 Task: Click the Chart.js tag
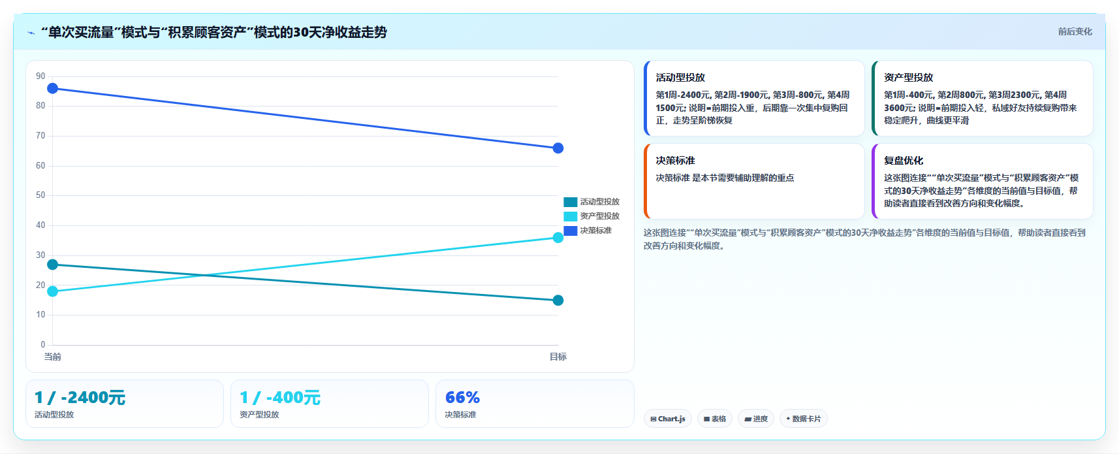tap(667, 419)
